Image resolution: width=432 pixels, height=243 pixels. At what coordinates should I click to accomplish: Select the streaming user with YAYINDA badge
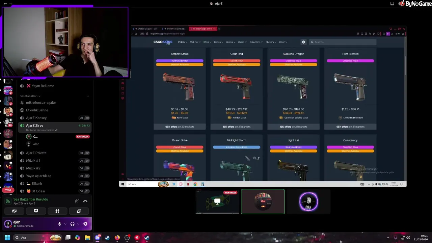(x=57, y=136)
